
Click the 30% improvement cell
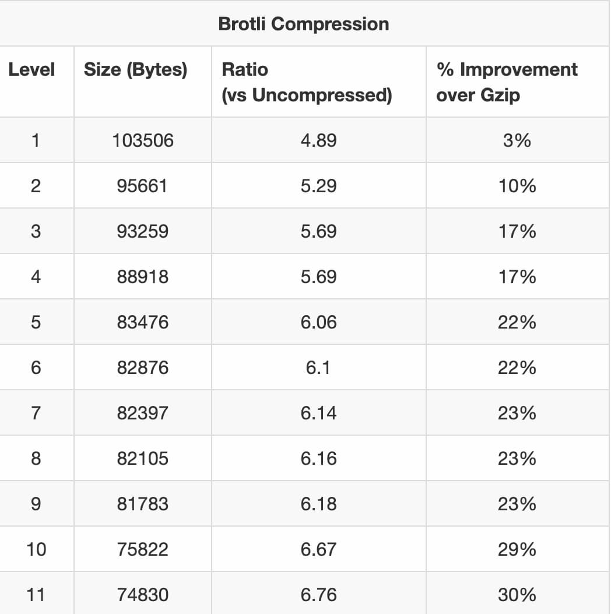517,595
